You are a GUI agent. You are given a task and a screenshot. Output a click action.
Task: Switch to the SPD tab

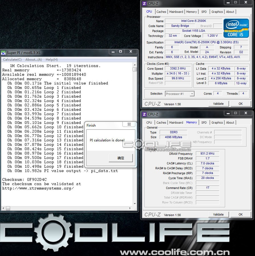[204, 12]
